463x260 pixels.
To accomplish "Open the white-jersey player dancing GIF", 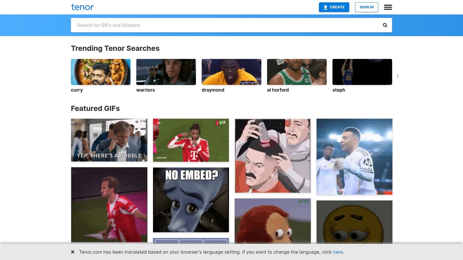I will pos(354,157).
